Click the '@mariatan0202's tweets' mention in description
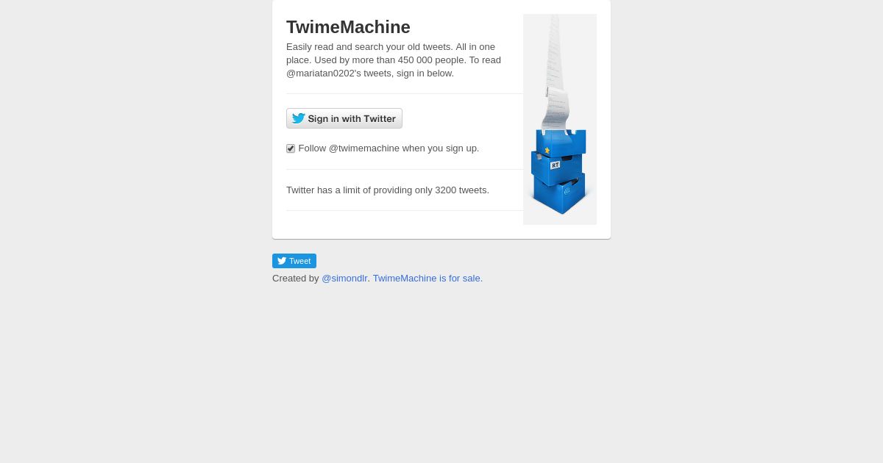Screen dimensions: 883x463 pyautogui.click(x=338, y=73)
